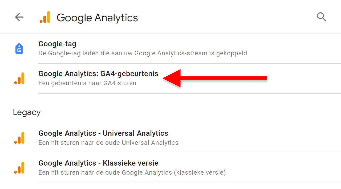Click 'Een hit sturen naar de oude Universal Analytics'

click(x=108, y=143)
